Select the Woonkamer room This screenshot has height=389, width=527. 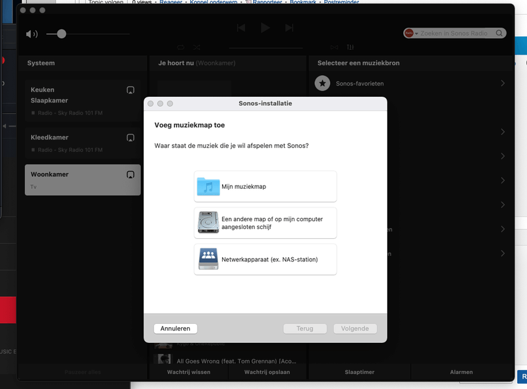click(x=83, y=180)
